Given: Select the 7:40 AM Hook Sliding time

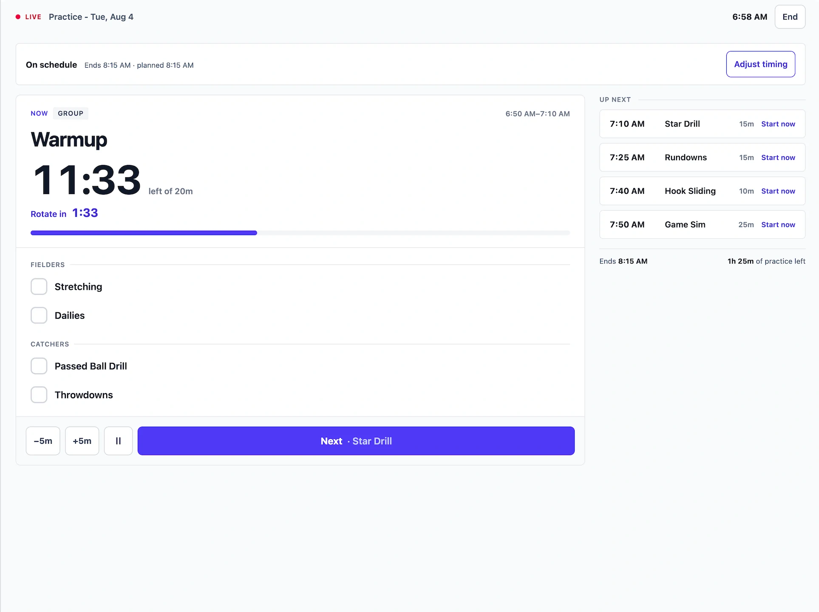Looking at the screenshot, I should 627,191.
